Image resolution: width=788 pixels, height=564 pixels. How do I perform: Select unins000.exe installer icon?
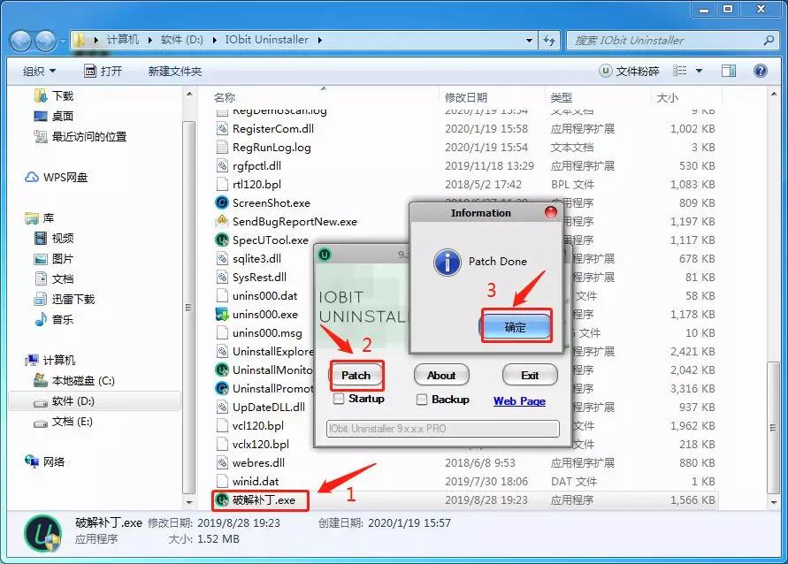pyautogui.click(x=222, y=315)
